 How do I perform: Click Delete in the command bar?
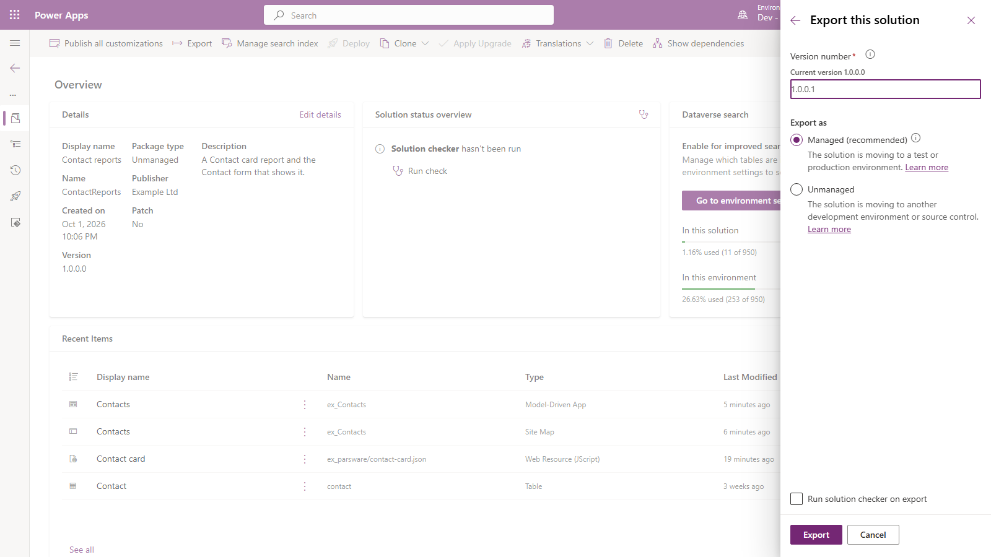[x=624, y=43]
